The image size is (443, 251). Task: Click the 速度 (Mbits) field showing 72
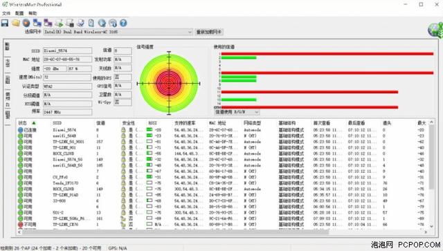[67, 77]
